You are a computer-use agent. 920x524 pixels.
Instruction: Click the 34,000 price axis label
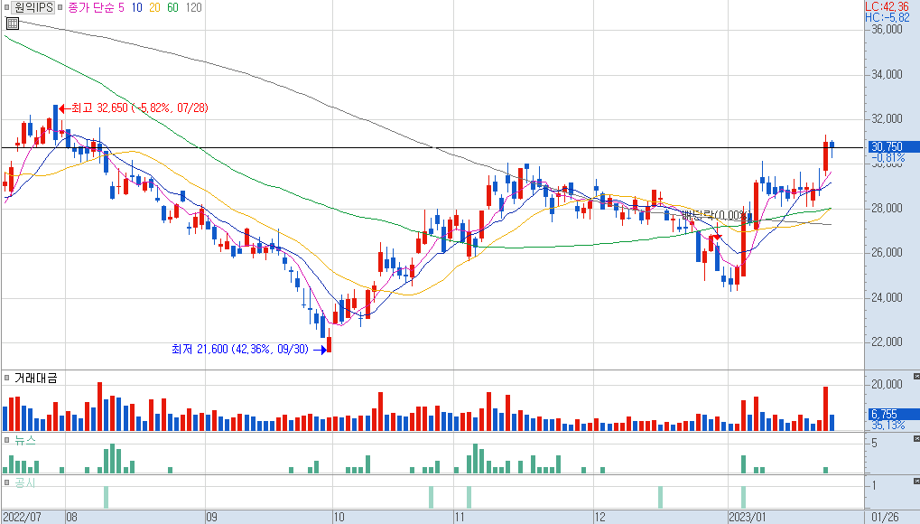click(887, 75)
